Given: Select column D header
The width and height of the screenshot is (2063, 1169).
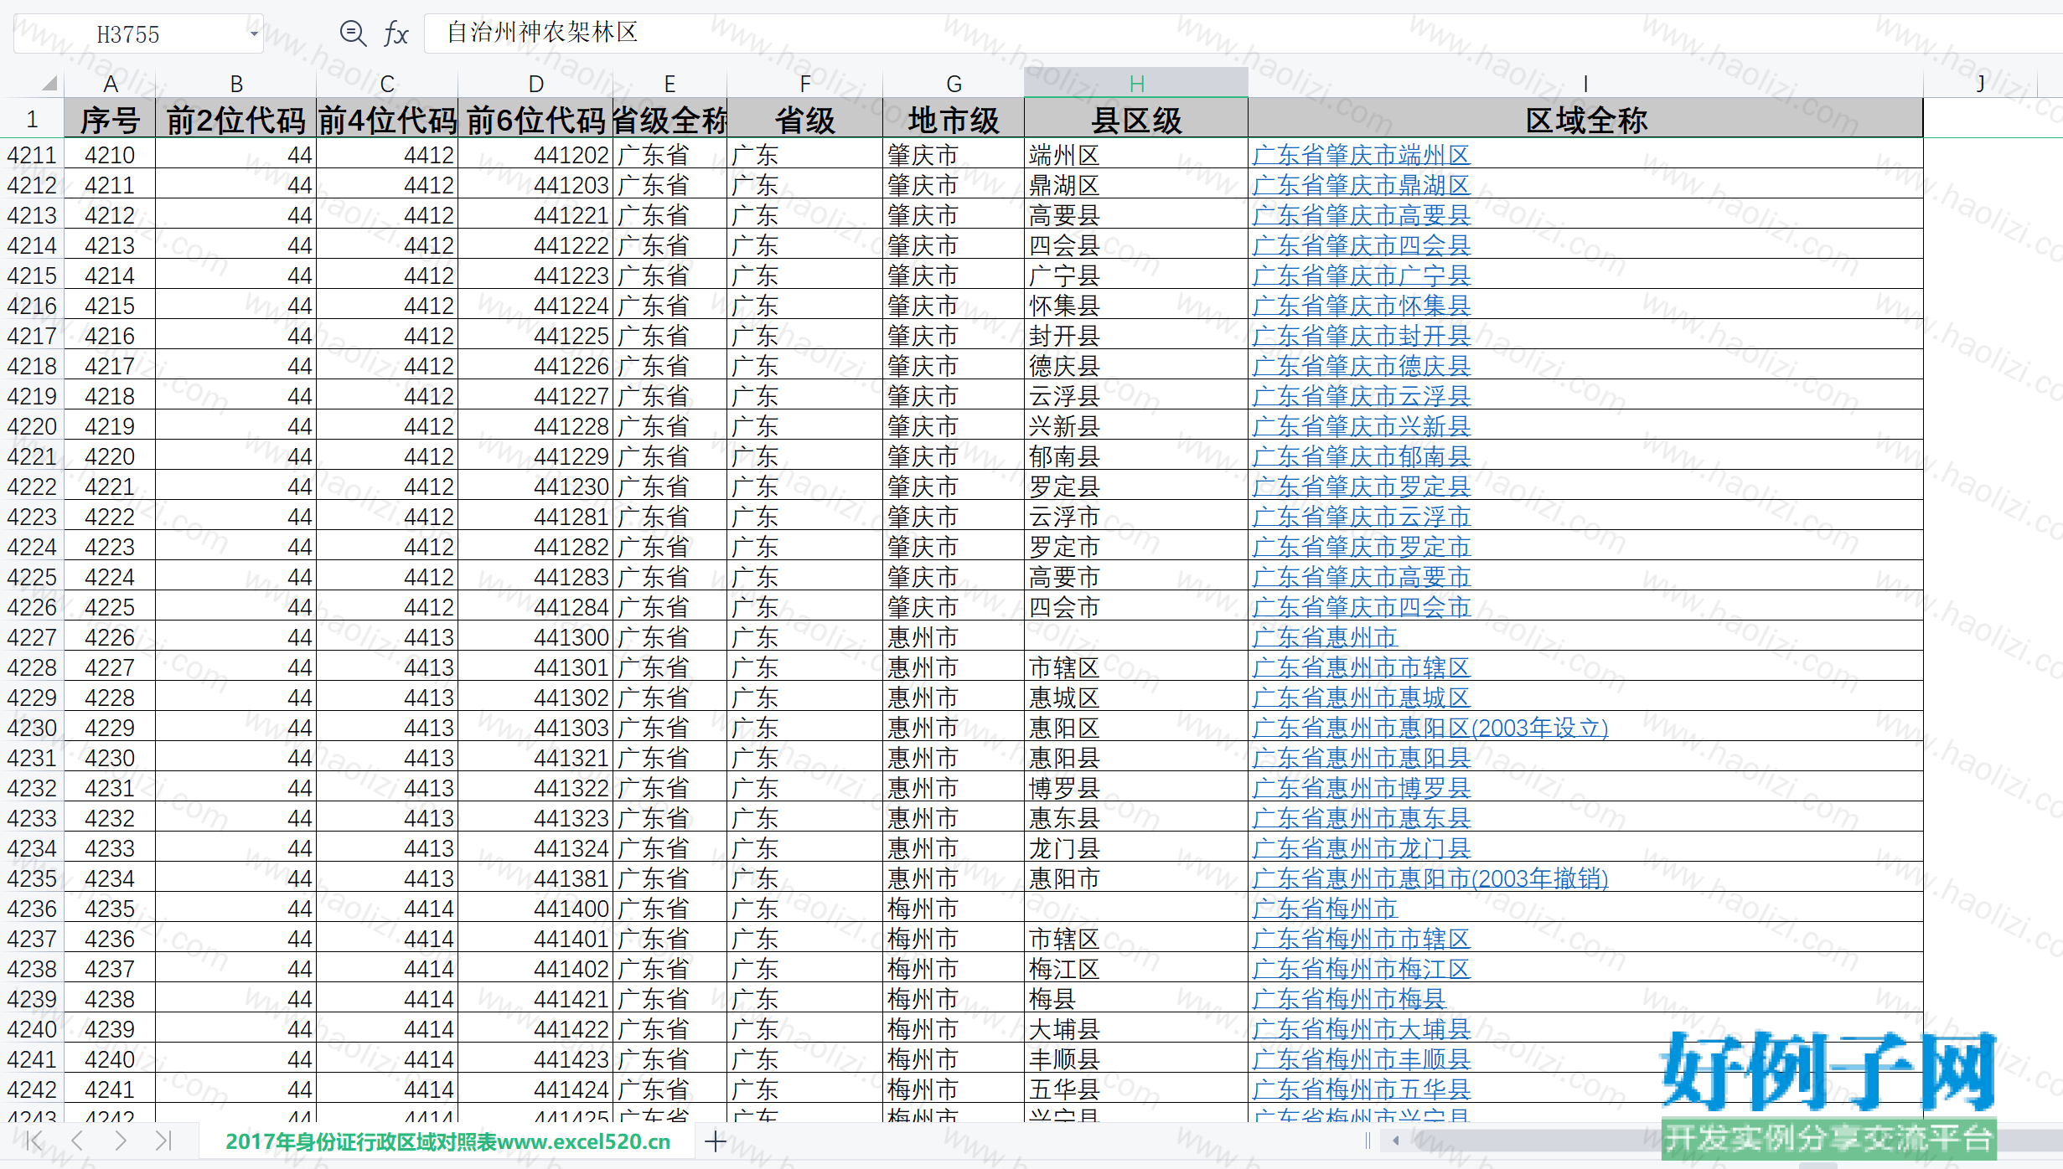Looking at the screenshot, I should pyautogui.click(x=536, y=84).
